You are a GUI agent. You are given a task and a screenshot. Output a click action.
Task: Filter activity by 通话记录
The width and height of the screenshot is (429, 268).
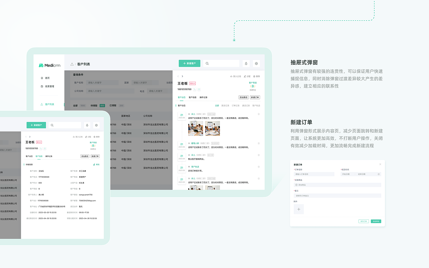click(246, 106)
